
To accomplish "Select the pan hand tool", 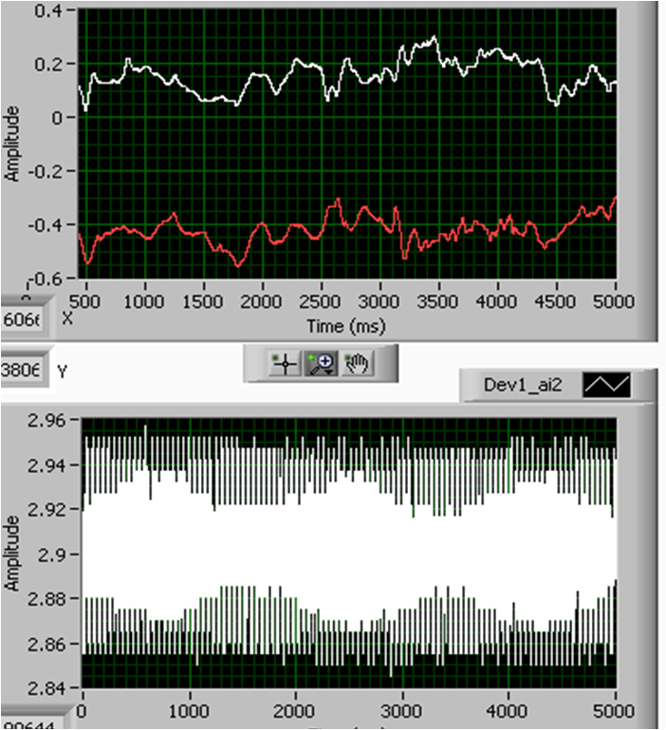I will [x=355, y=364].
